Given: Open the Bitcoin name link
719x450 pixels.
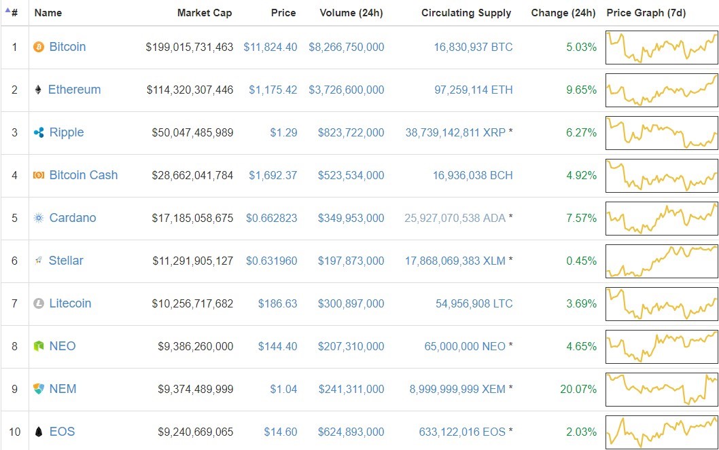Looking at the screenshot, I should 67,47.
